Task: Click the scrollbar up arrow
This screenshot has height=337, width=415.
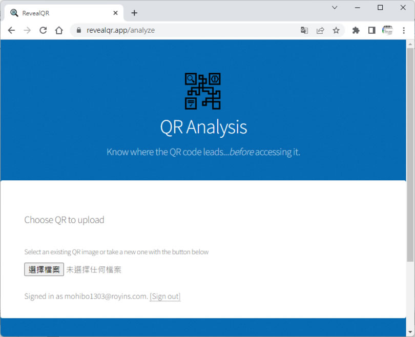Action: click(x=410, y=44)
